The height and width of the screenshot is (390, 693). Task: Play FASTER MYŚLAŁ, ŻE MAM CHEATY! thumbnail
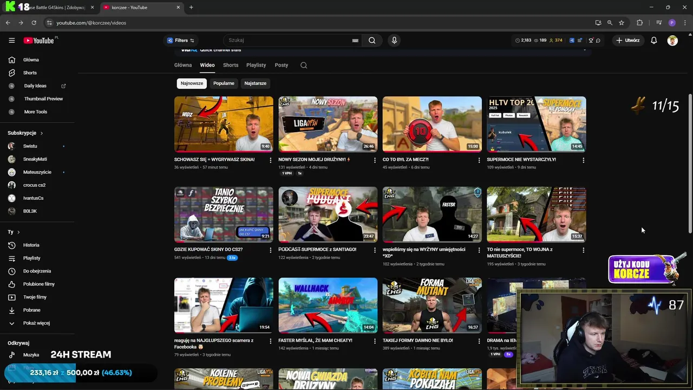(328, 305)
